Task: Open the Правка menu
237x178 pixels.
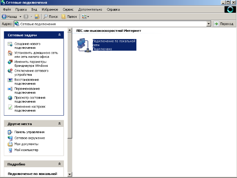Action: 21,9
